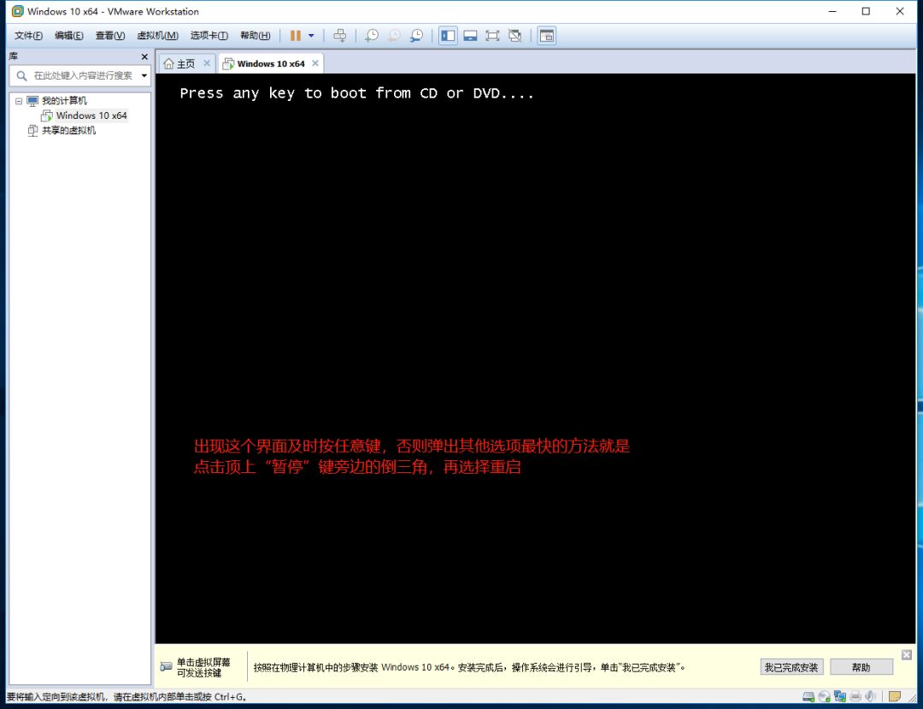Open snapshot manager with clock-wrench icon
Viewport: 923px width, 709px height.
point(416,36)
